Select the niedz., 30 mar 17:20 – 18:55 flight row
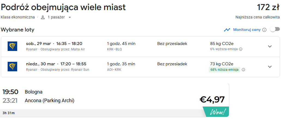Image resolution: width=281 pixels, height=119 pixels. tap(140, 67)
